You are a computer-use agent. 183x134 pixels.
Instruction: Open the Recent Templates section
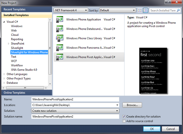27,9
